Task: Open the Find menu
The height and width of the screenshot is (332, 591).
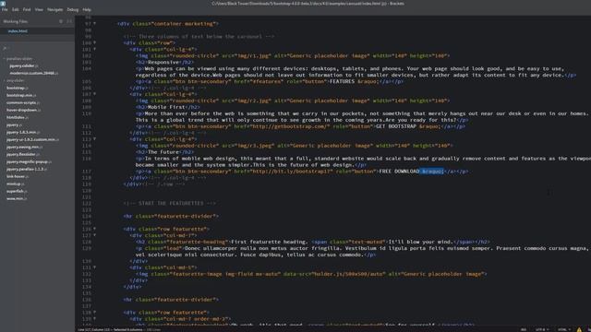Action: [x=27, y=10]
